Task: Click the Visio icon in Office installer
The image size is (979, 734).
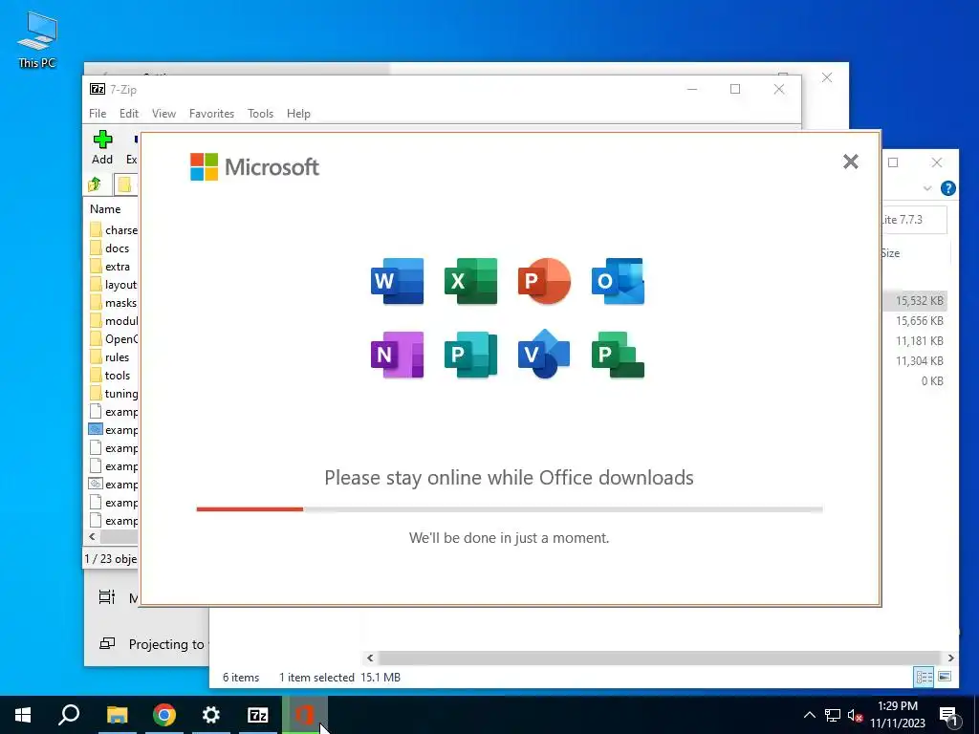Action: tap(544, 354)
